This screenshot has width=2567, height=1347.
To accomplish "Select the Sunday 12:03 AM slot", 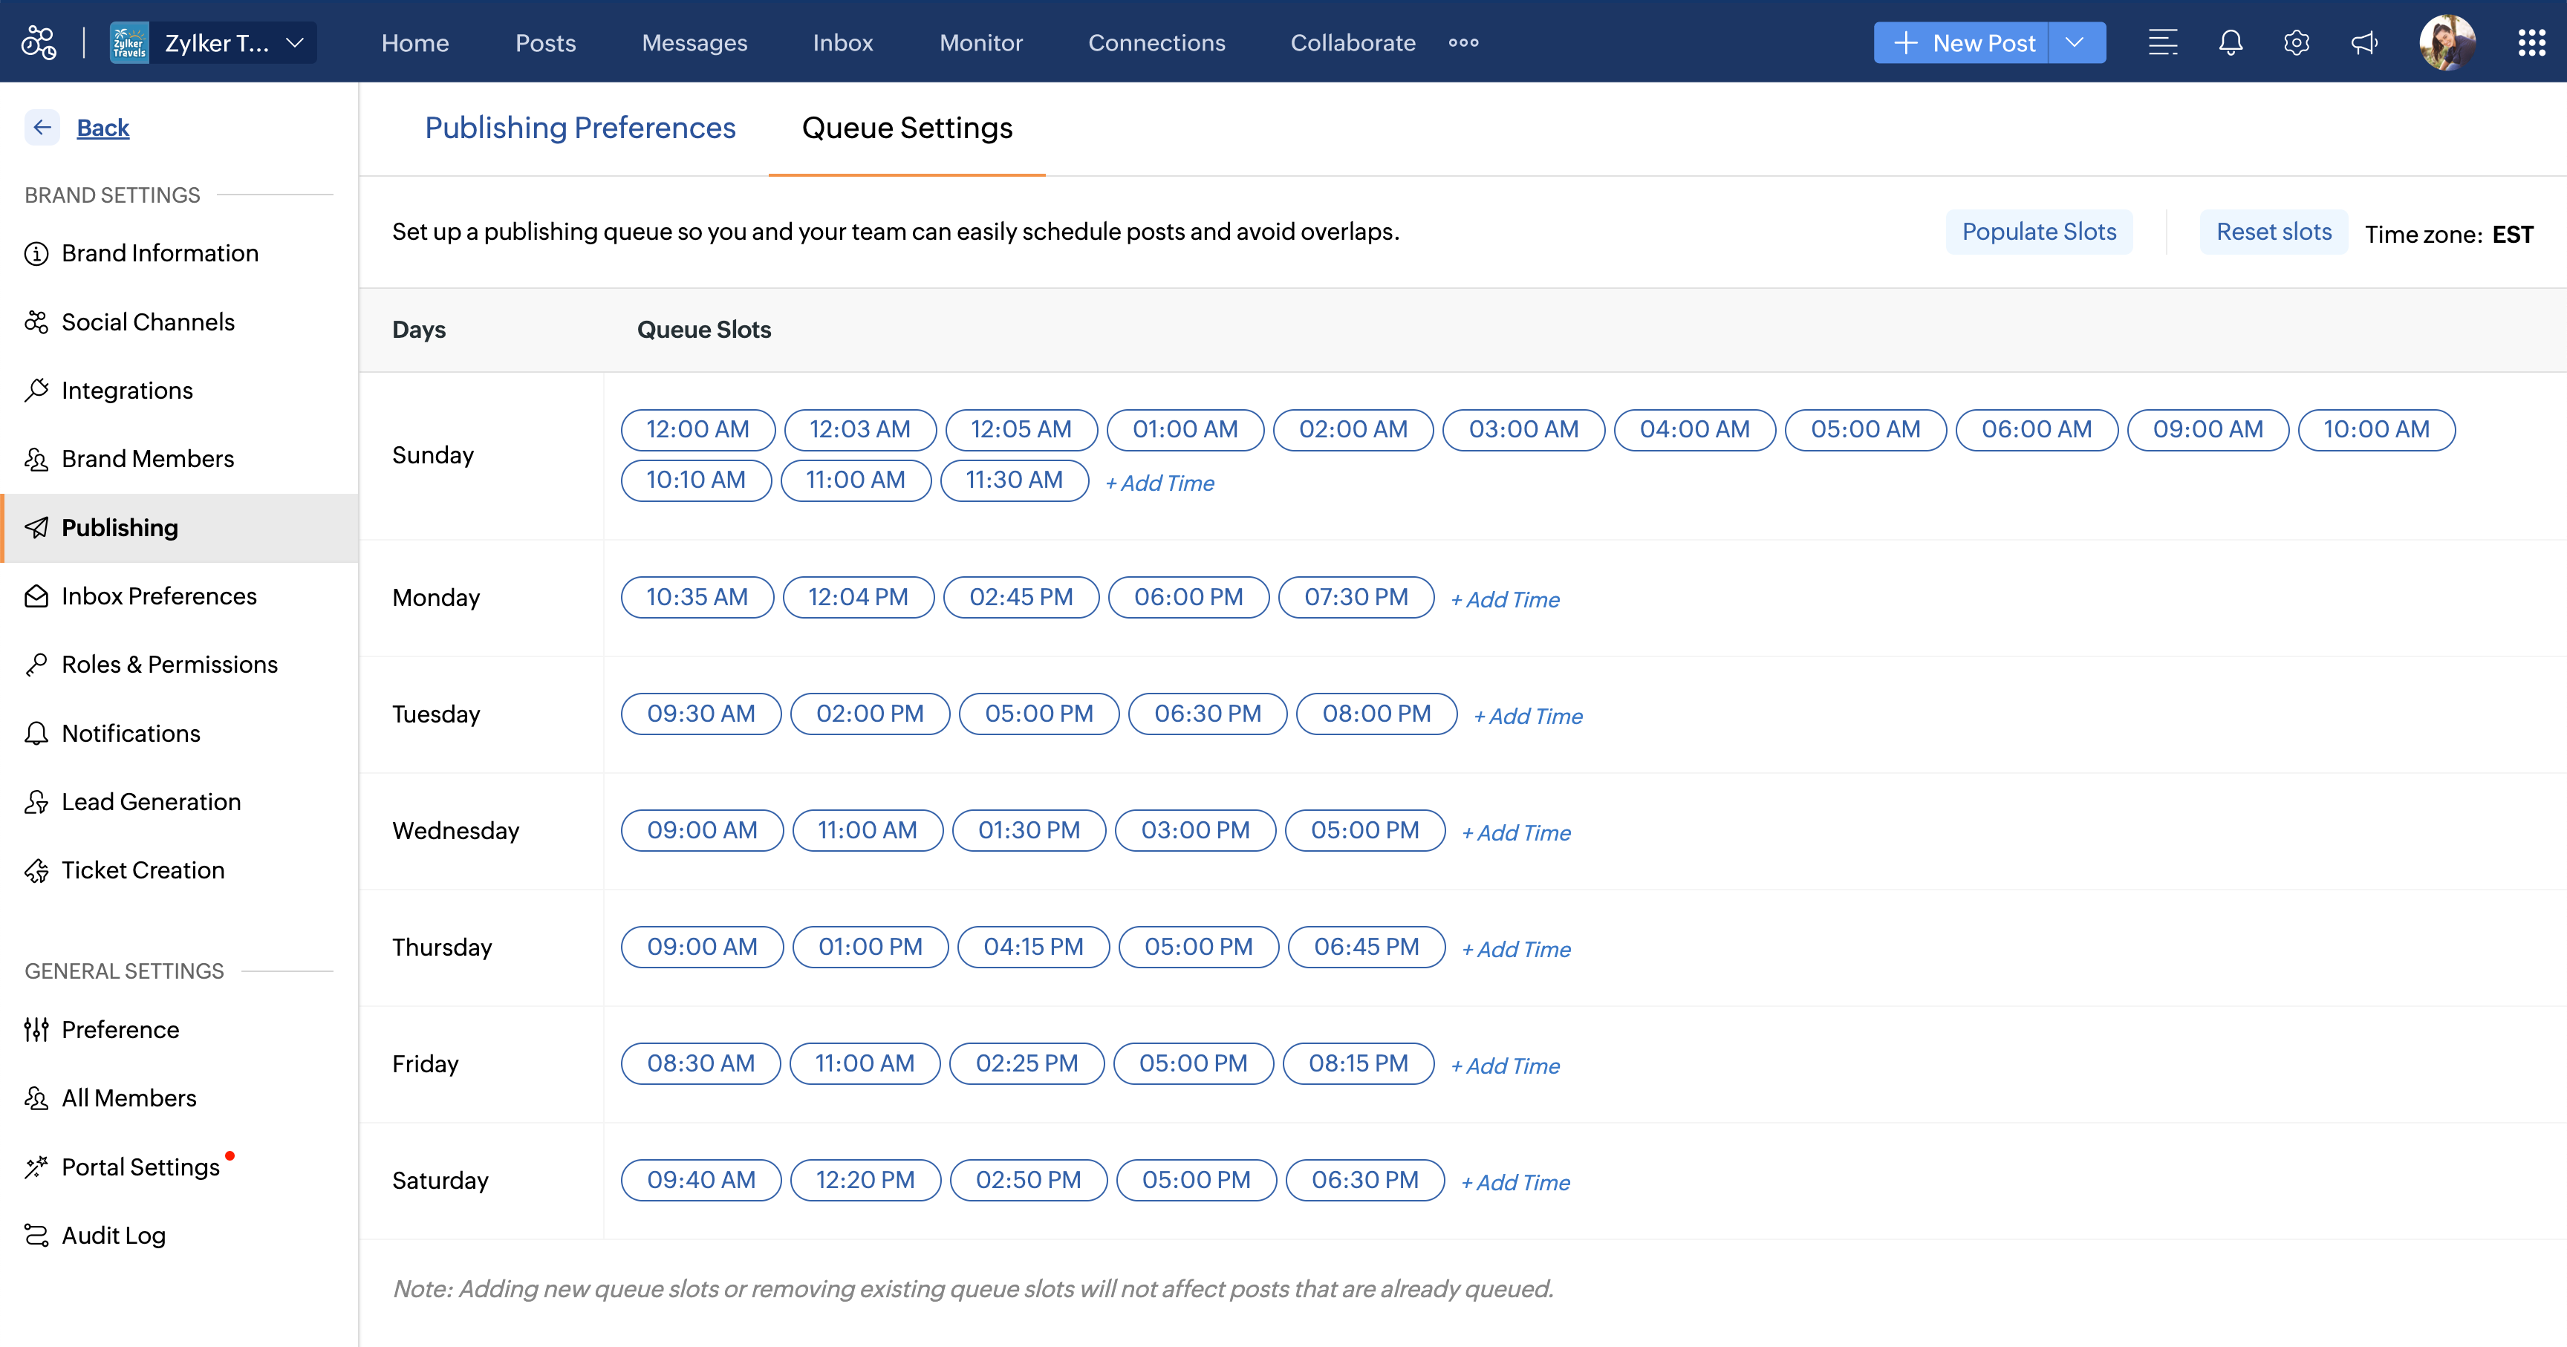I will 859,429.
